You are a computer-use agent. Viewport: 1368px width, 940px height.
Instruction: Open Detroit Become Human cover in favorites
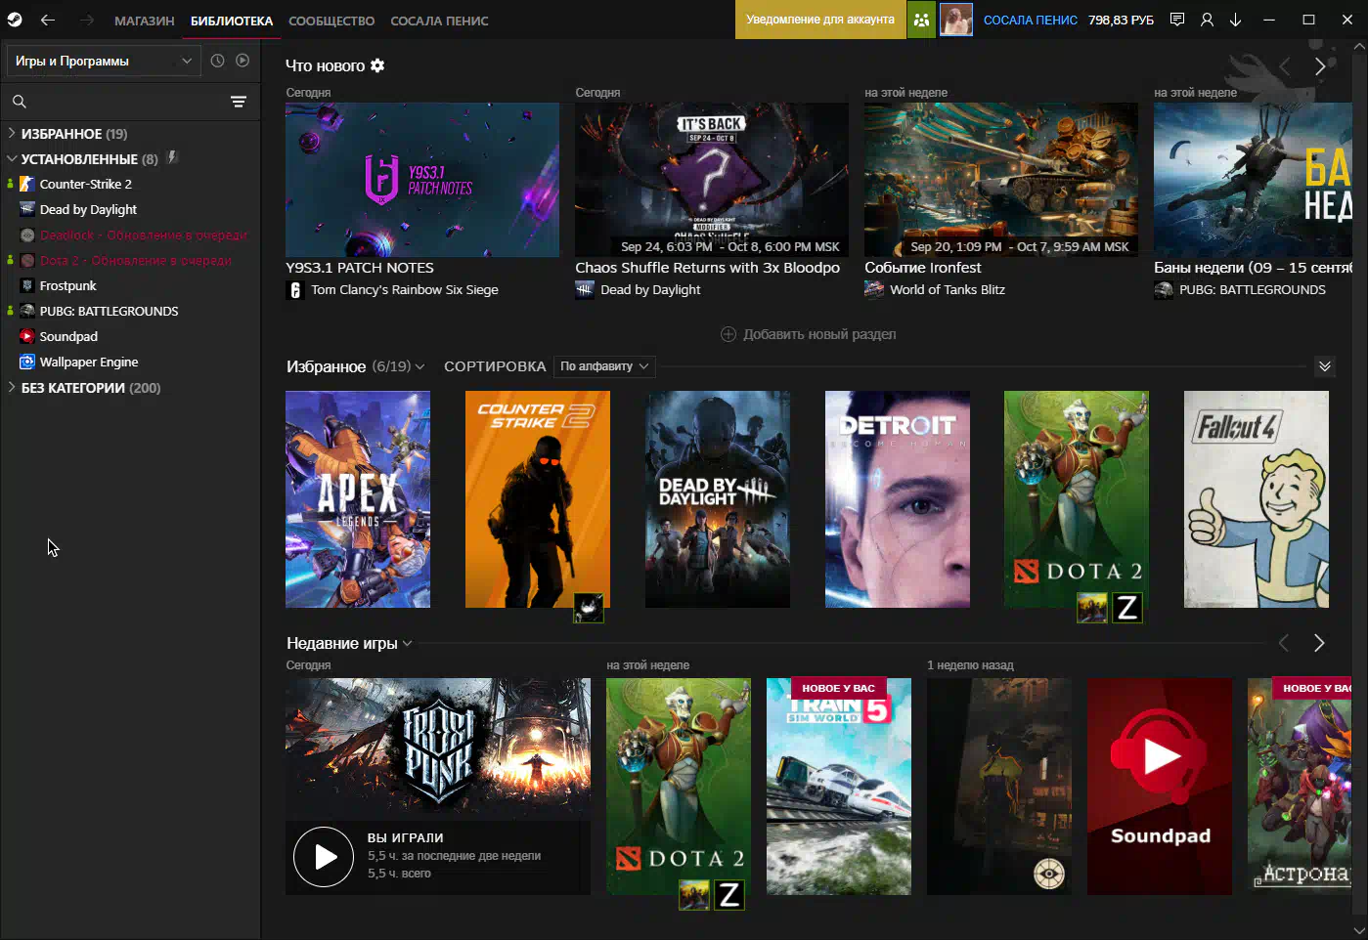coord(898,499)
